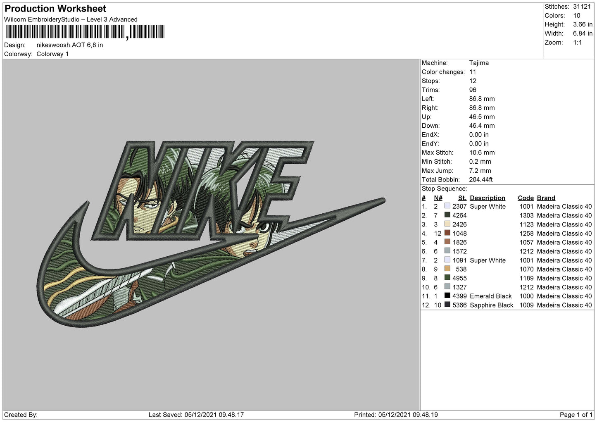Select the Emerald Black color swatch
Image resolution: width=597 pixels, height=422 pixels.
pos(447,296)
